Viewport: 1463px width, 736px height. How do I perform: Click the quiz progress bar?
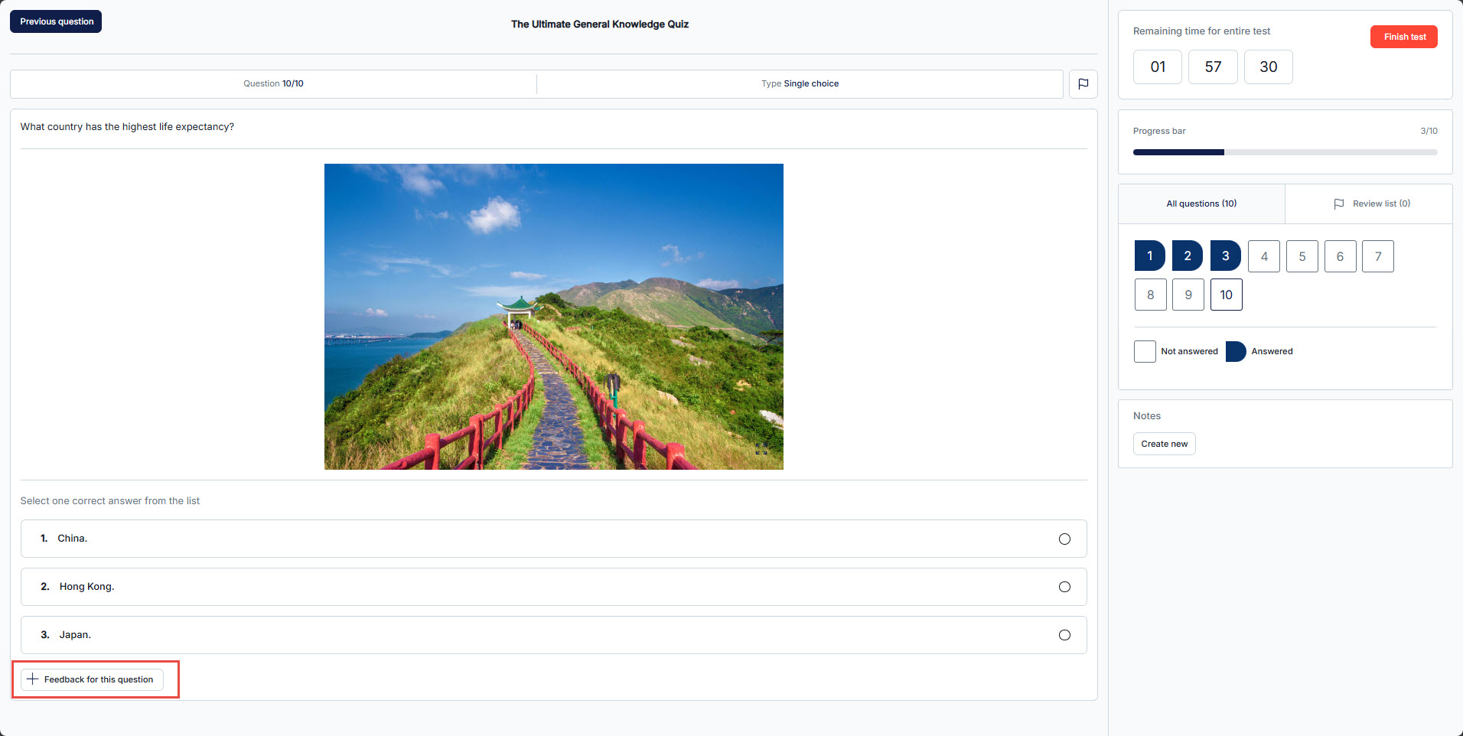(x=1284, y=152)
